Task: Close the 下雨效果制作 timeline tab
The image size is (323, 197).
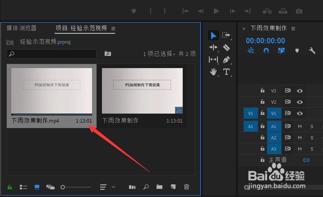Action: click(244, 29)
